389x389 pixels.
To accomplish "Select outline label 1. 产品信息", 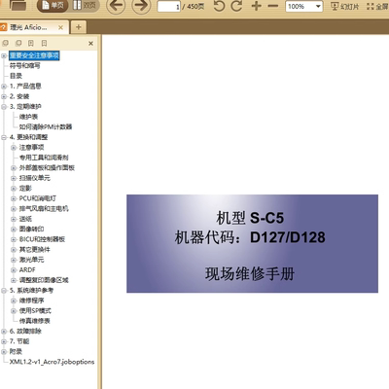I will pos(25,87).
